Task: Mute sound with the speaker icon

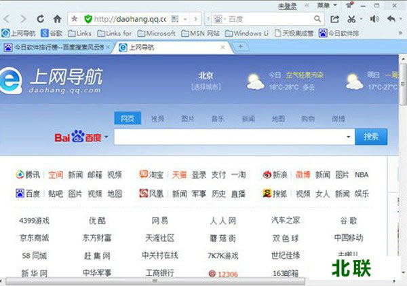Action: (374, 19)
